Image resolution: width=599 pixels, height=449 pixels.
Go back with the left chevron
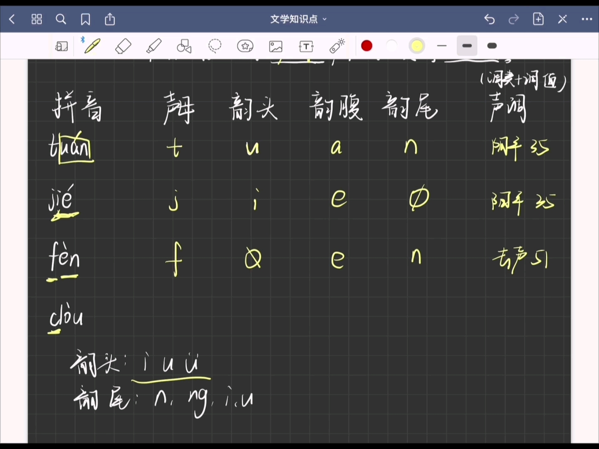(x=12, y=19)
